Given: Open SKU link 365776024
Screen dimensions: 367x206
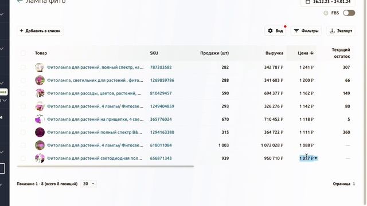Looking at the screenshot, I should click(161, 120).
